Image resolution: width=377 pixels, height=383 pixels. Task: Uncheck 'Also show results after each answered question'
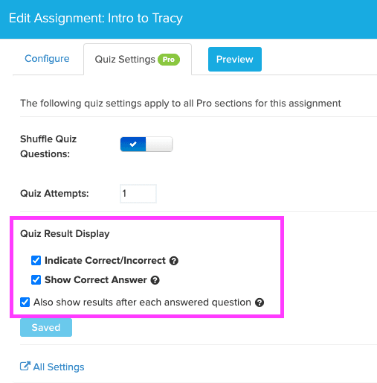[x=25, y=303]
